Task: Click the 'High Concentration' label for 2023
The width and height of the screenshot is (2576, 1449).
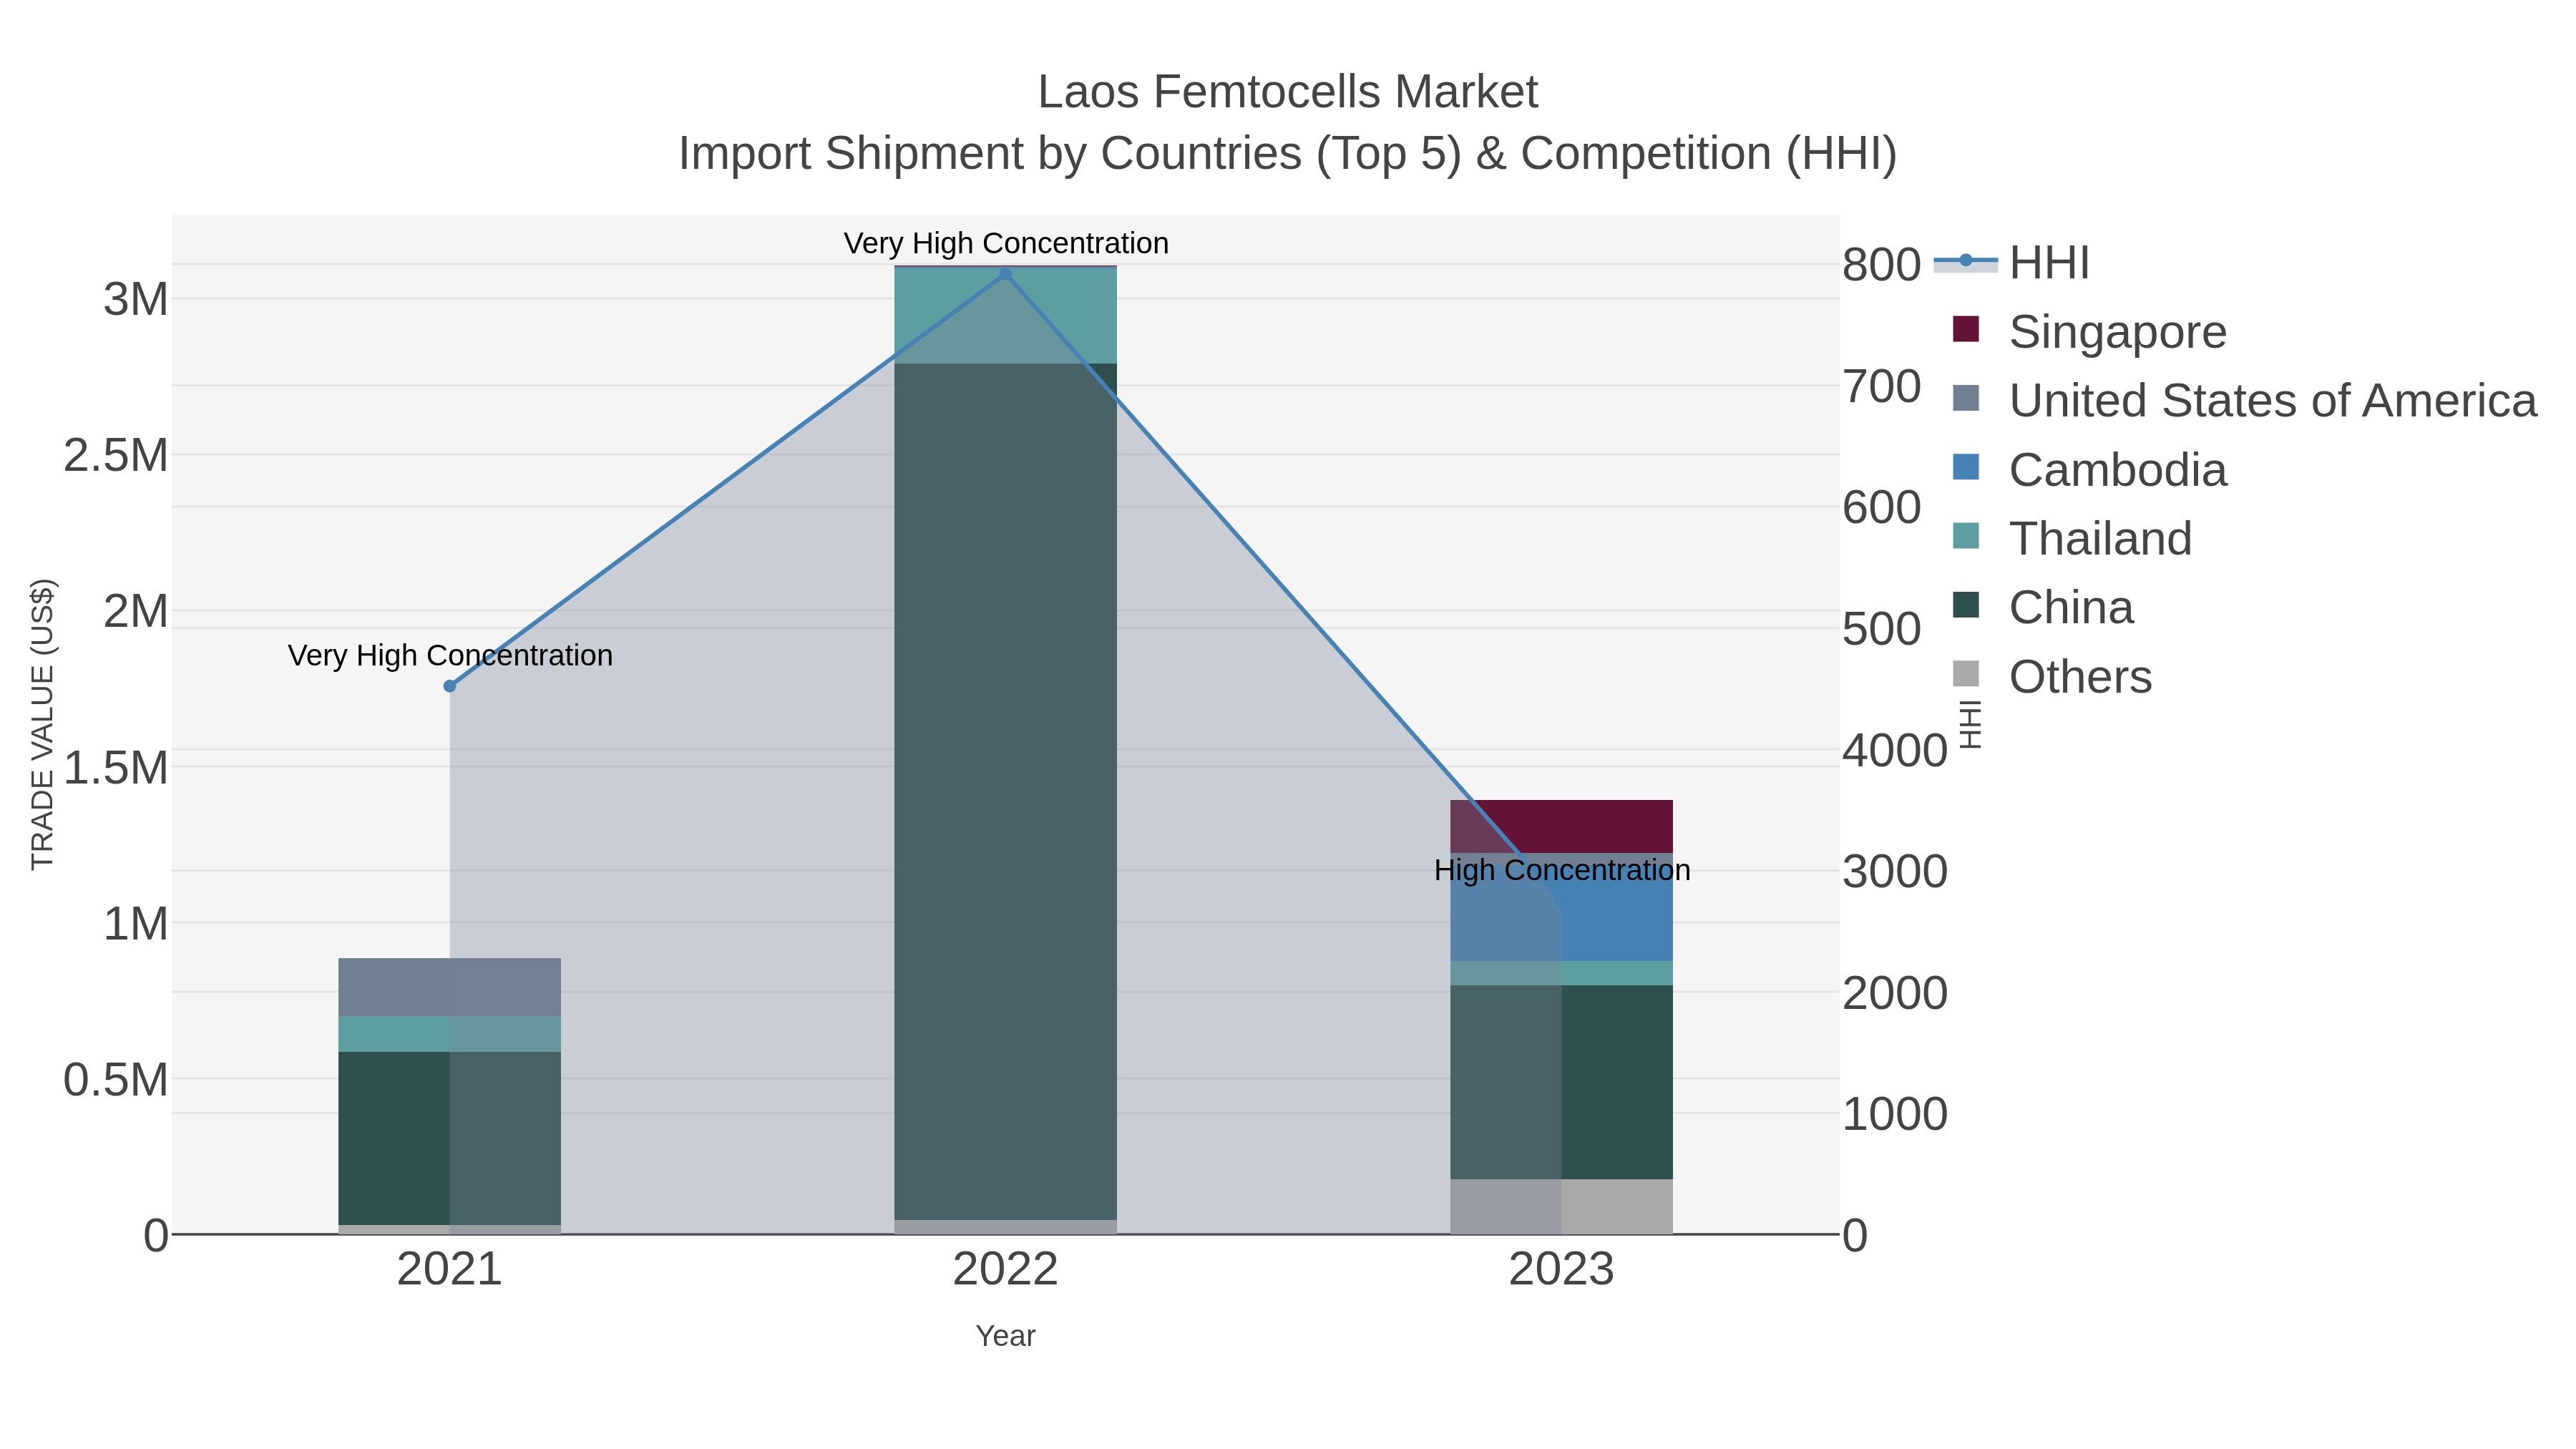Action: pos(1562,870)
